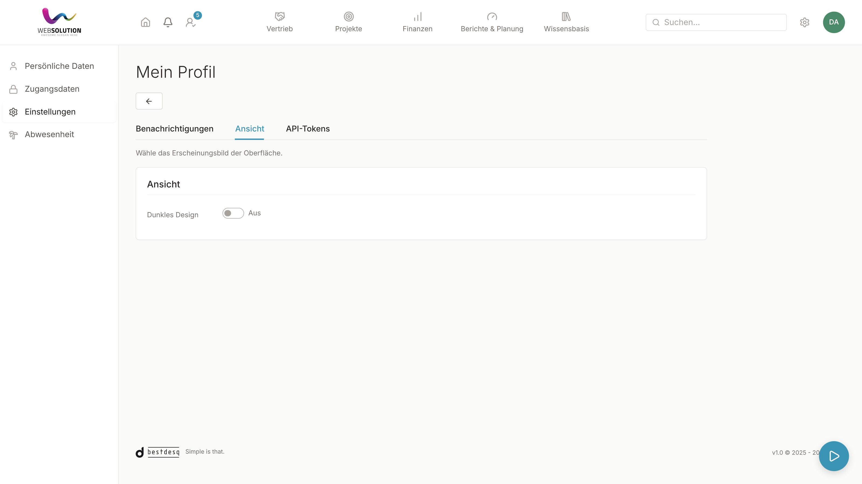Switch to the Benachrichtigungen tab

(x=174, y=129)
